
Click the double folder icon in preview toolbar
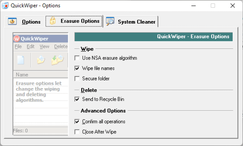tap(57, 60)
